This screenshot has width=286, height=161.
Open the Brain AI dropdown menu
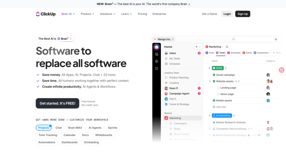(68, 14)
